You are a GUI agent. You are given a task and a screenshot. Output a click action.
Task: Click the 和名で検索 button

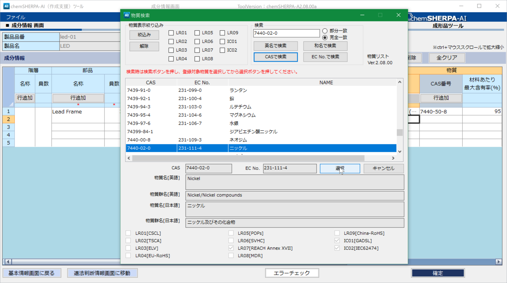[325, 46]
